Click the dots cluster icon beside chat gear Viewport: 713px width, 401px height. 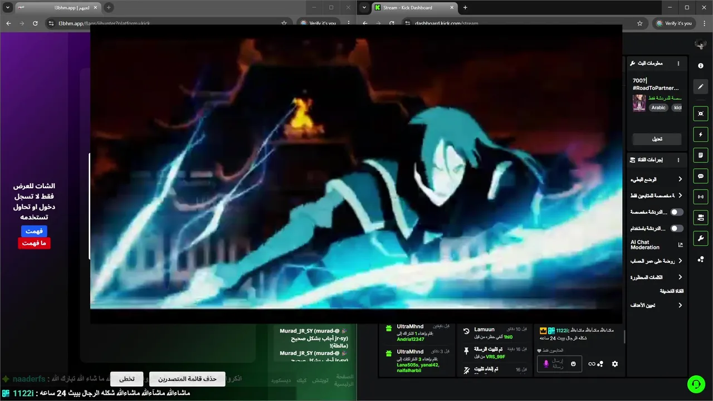pyautogui.click(x=600, y=364)
